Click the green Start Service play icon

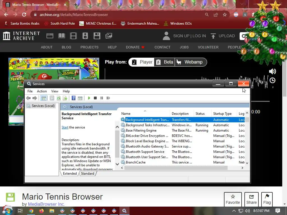point(89,98)
